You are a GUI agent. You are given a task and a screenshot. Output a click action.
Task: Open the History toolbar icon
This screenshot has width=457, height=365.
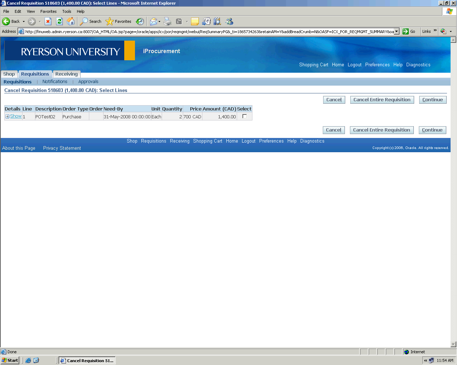click(x=140, y=21)
